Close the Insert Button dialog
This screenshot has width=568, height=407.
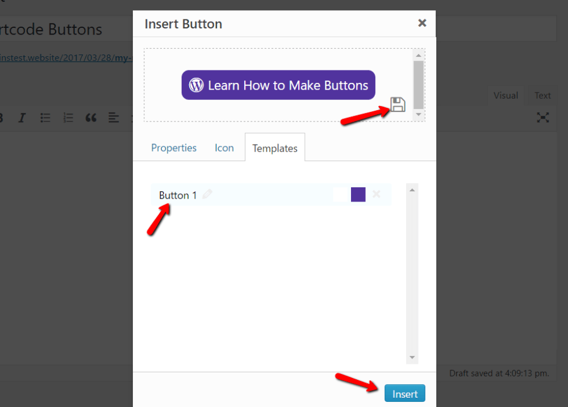point(422,23)
